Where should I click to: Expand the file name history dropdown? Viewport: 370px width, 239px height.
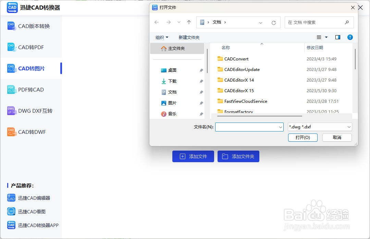(281, 127)
